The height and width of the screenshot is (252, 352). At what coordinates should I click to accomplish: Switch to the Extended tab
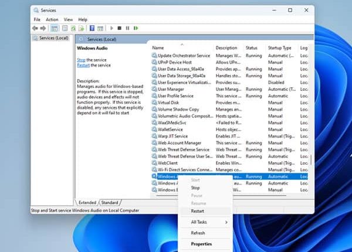pos(87,203)
